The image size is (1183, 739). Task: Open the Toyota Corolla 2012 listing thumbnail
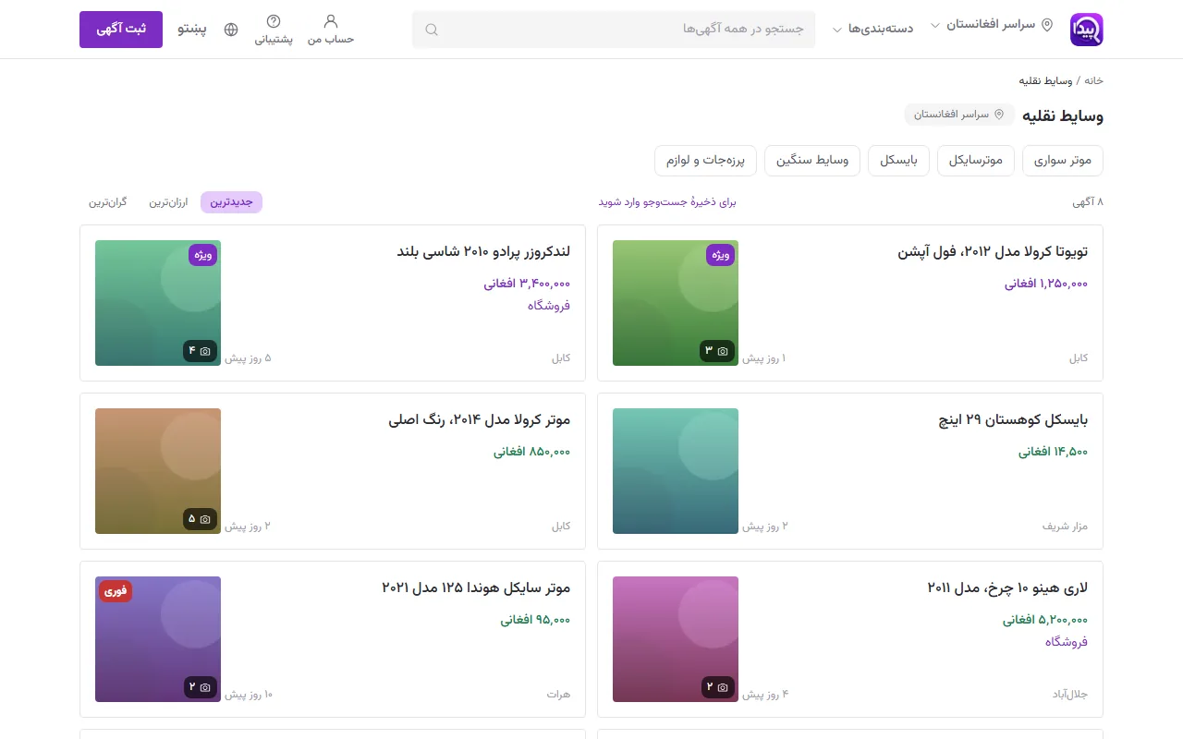[x=676, y=303]
